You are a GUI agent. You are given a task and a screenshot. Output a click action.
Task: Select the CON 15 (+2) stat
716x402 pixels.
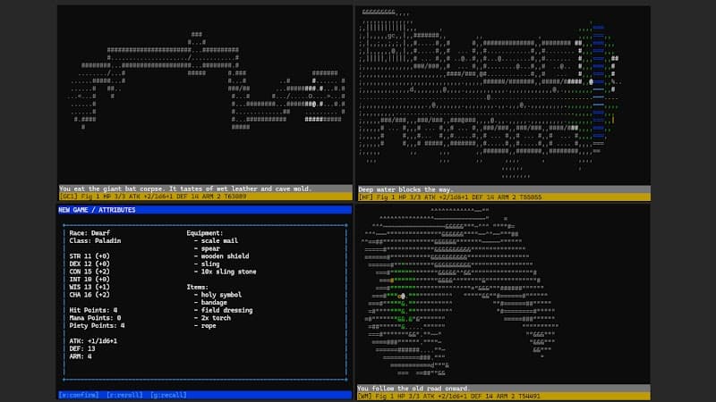(x=89, y=272)
